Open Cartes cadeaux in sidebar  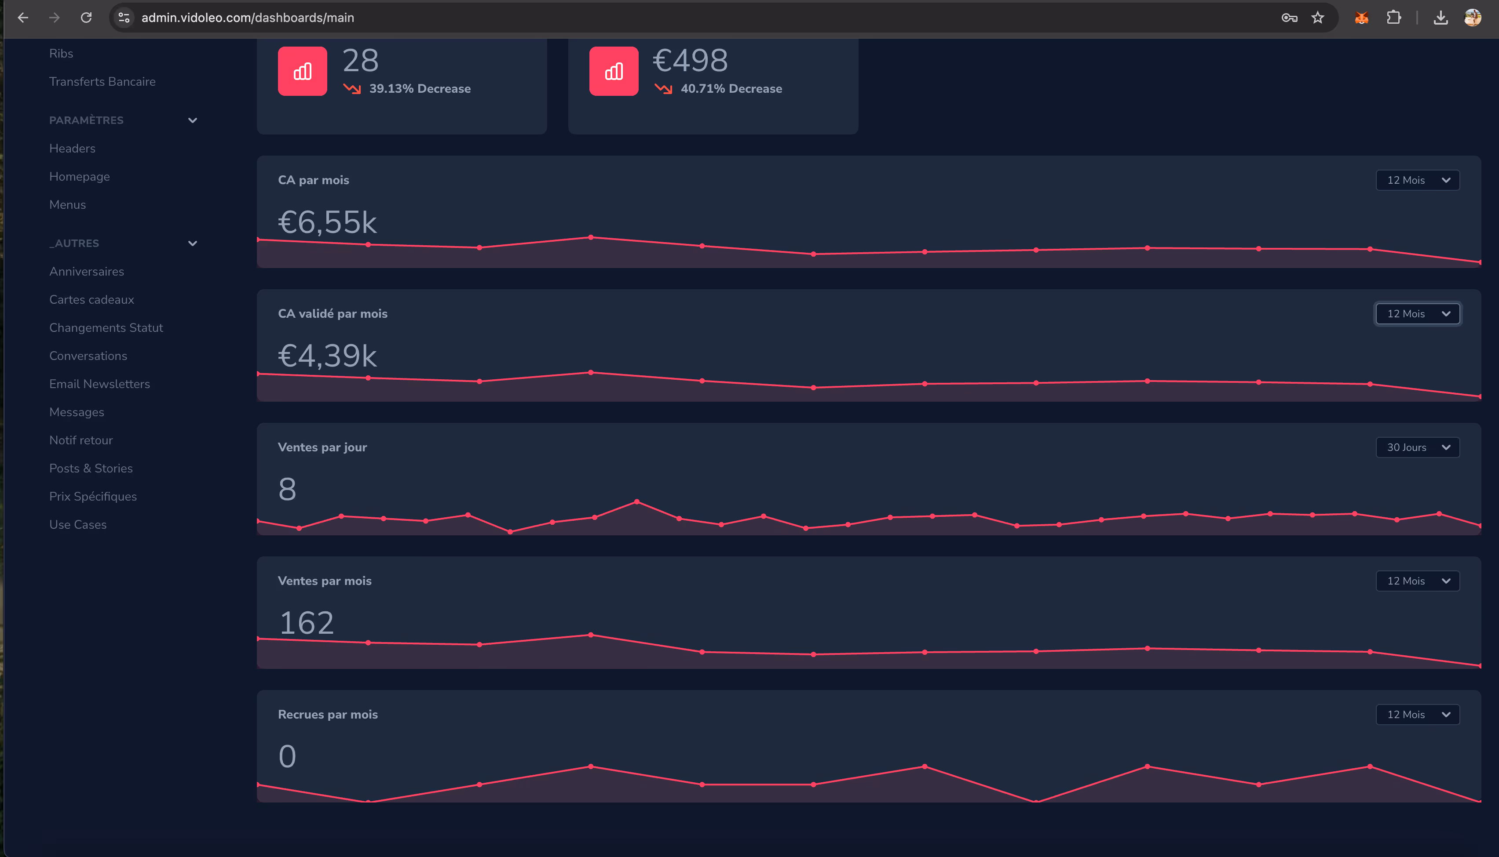tap(91, 300)
